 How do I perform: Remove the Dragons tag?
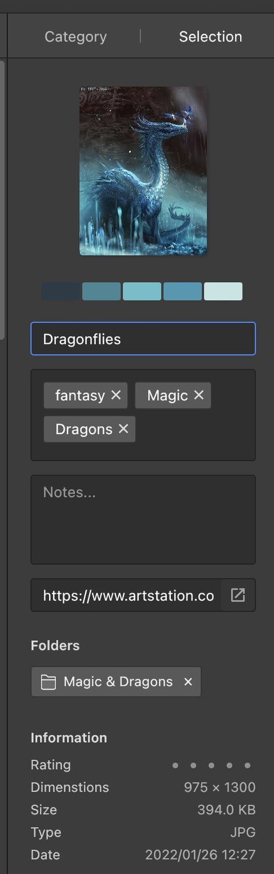123,429
